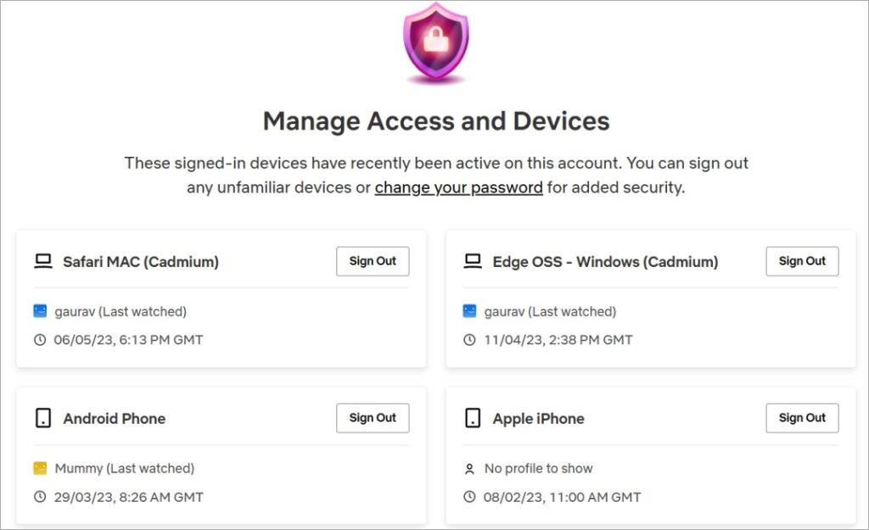Click person icon beside No profile to show
869x530 pixels.
[469, 469]
